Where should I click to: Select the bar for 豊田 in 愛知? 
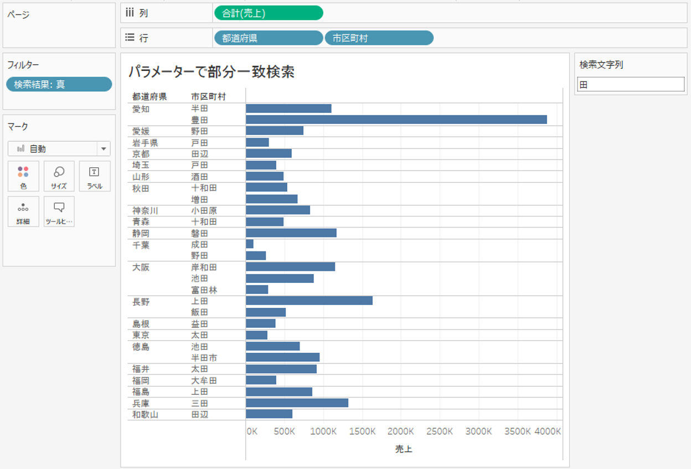click(x=396, y=120)
